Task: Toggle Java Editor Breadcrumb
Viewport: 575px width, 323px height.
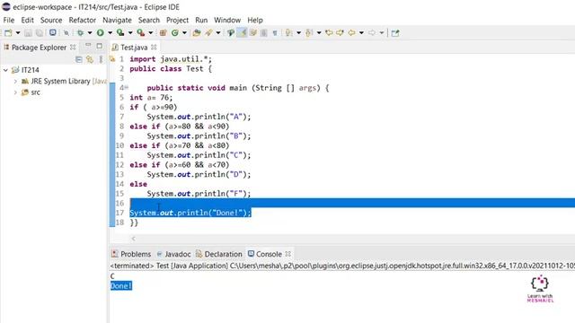Action: (x=231, y=33)
